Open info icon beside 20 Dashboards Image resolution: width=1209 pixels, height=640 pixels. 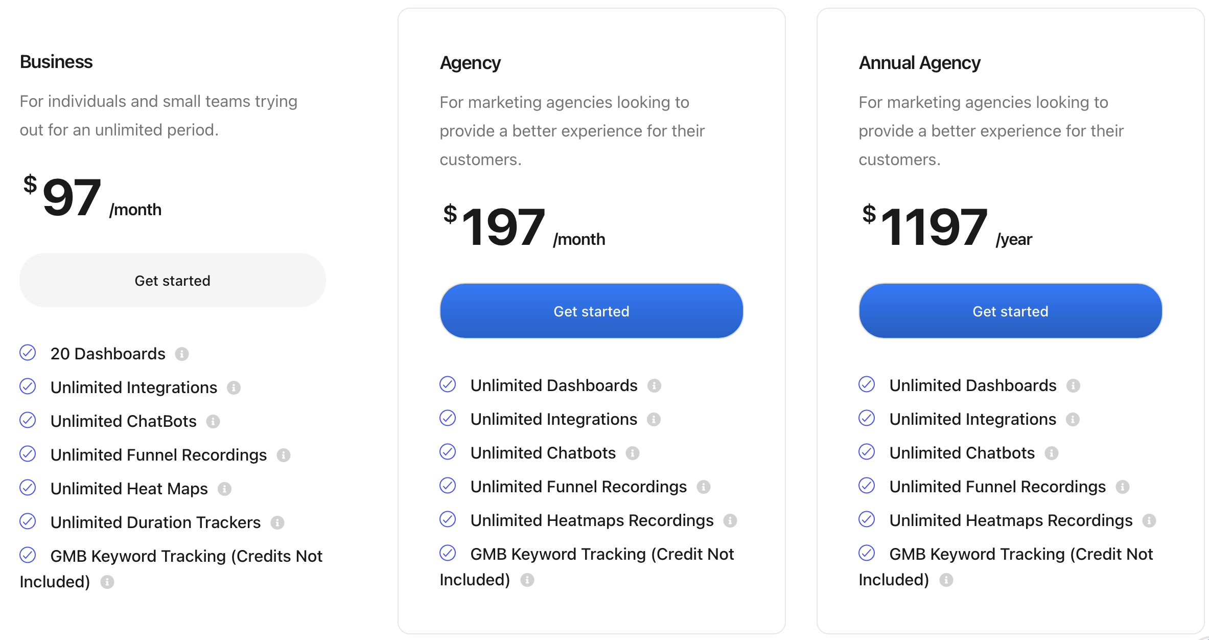click(182, 354)
